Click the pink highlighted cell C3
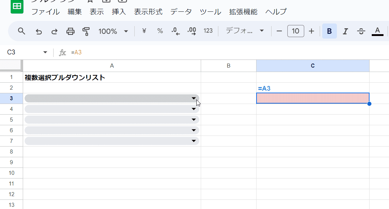The image size is (389, 209). [x=313, y=98]
